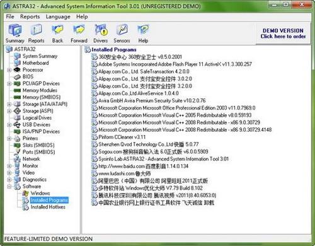Select the PCI/AGP Devices card icon
Image resolution: width=315 pixels, height=246 pixels.
(x=17, y=83)
